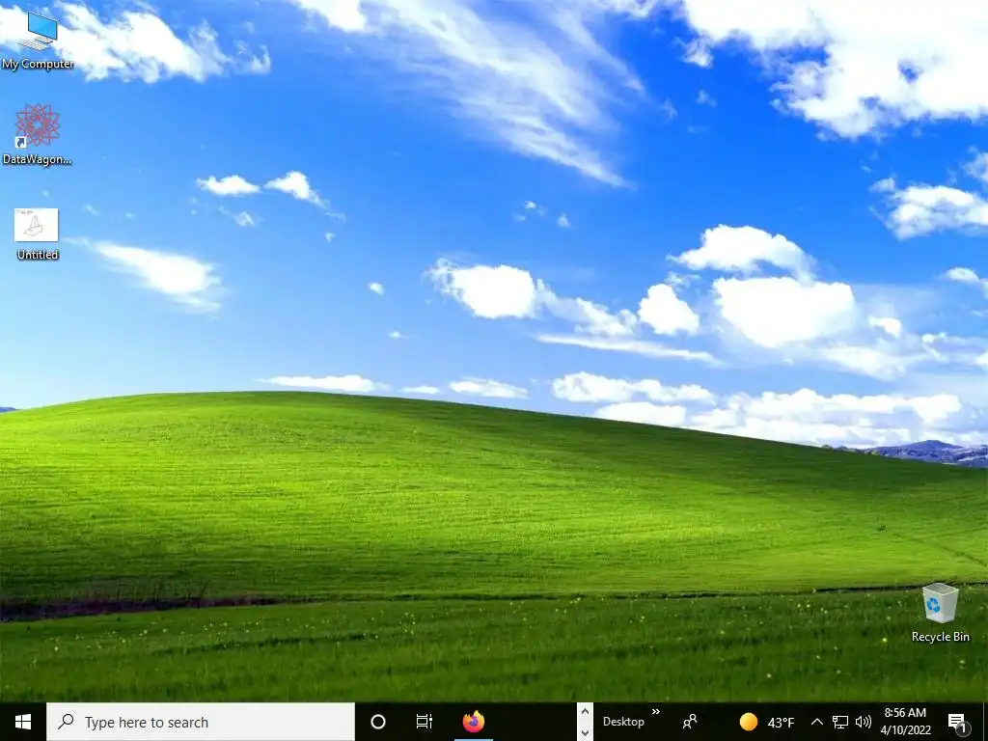The width and height of the screenshot is (988, 741).
Task: Open the notification Action Center
Action: point(957,723)
